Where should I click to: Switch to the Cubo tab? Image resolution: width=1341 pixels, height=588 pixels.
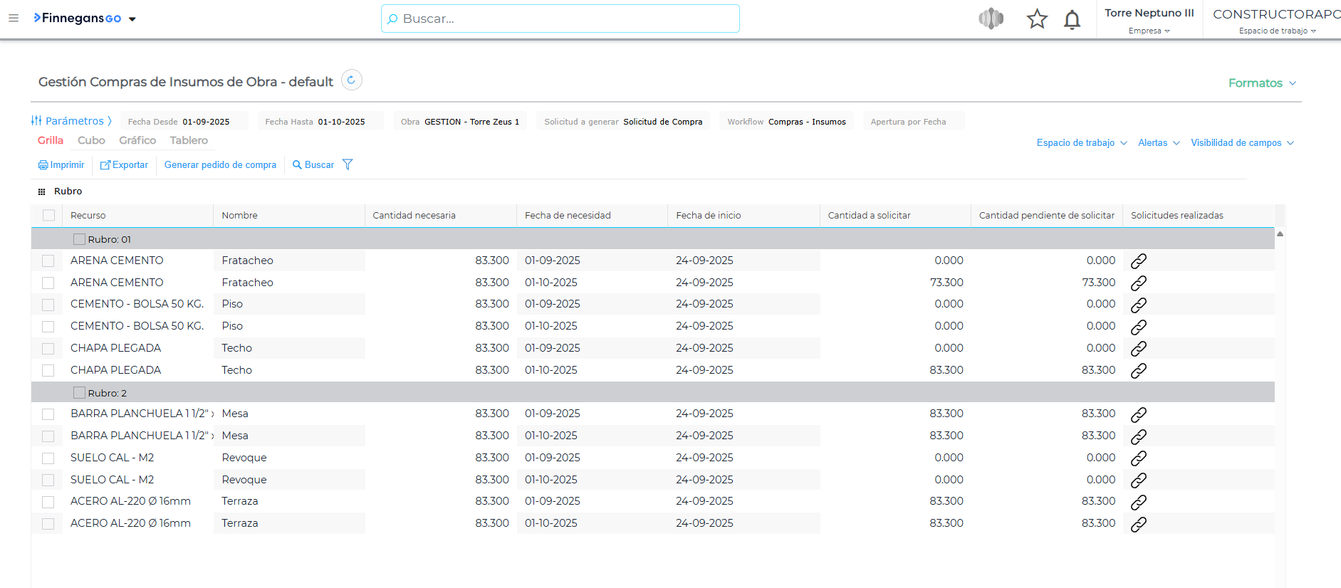coord(91,141)
